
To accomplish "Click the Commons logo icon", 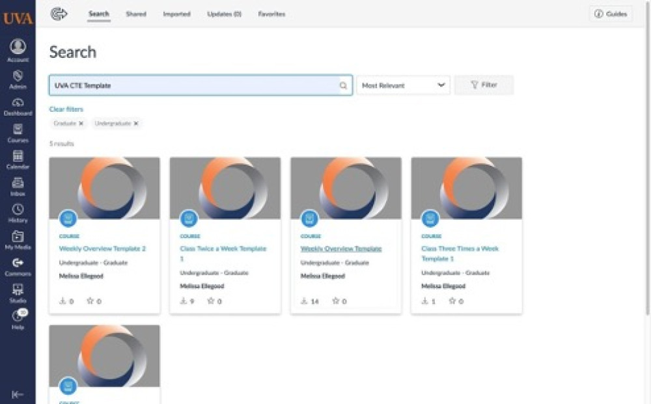I will [59, 14].
